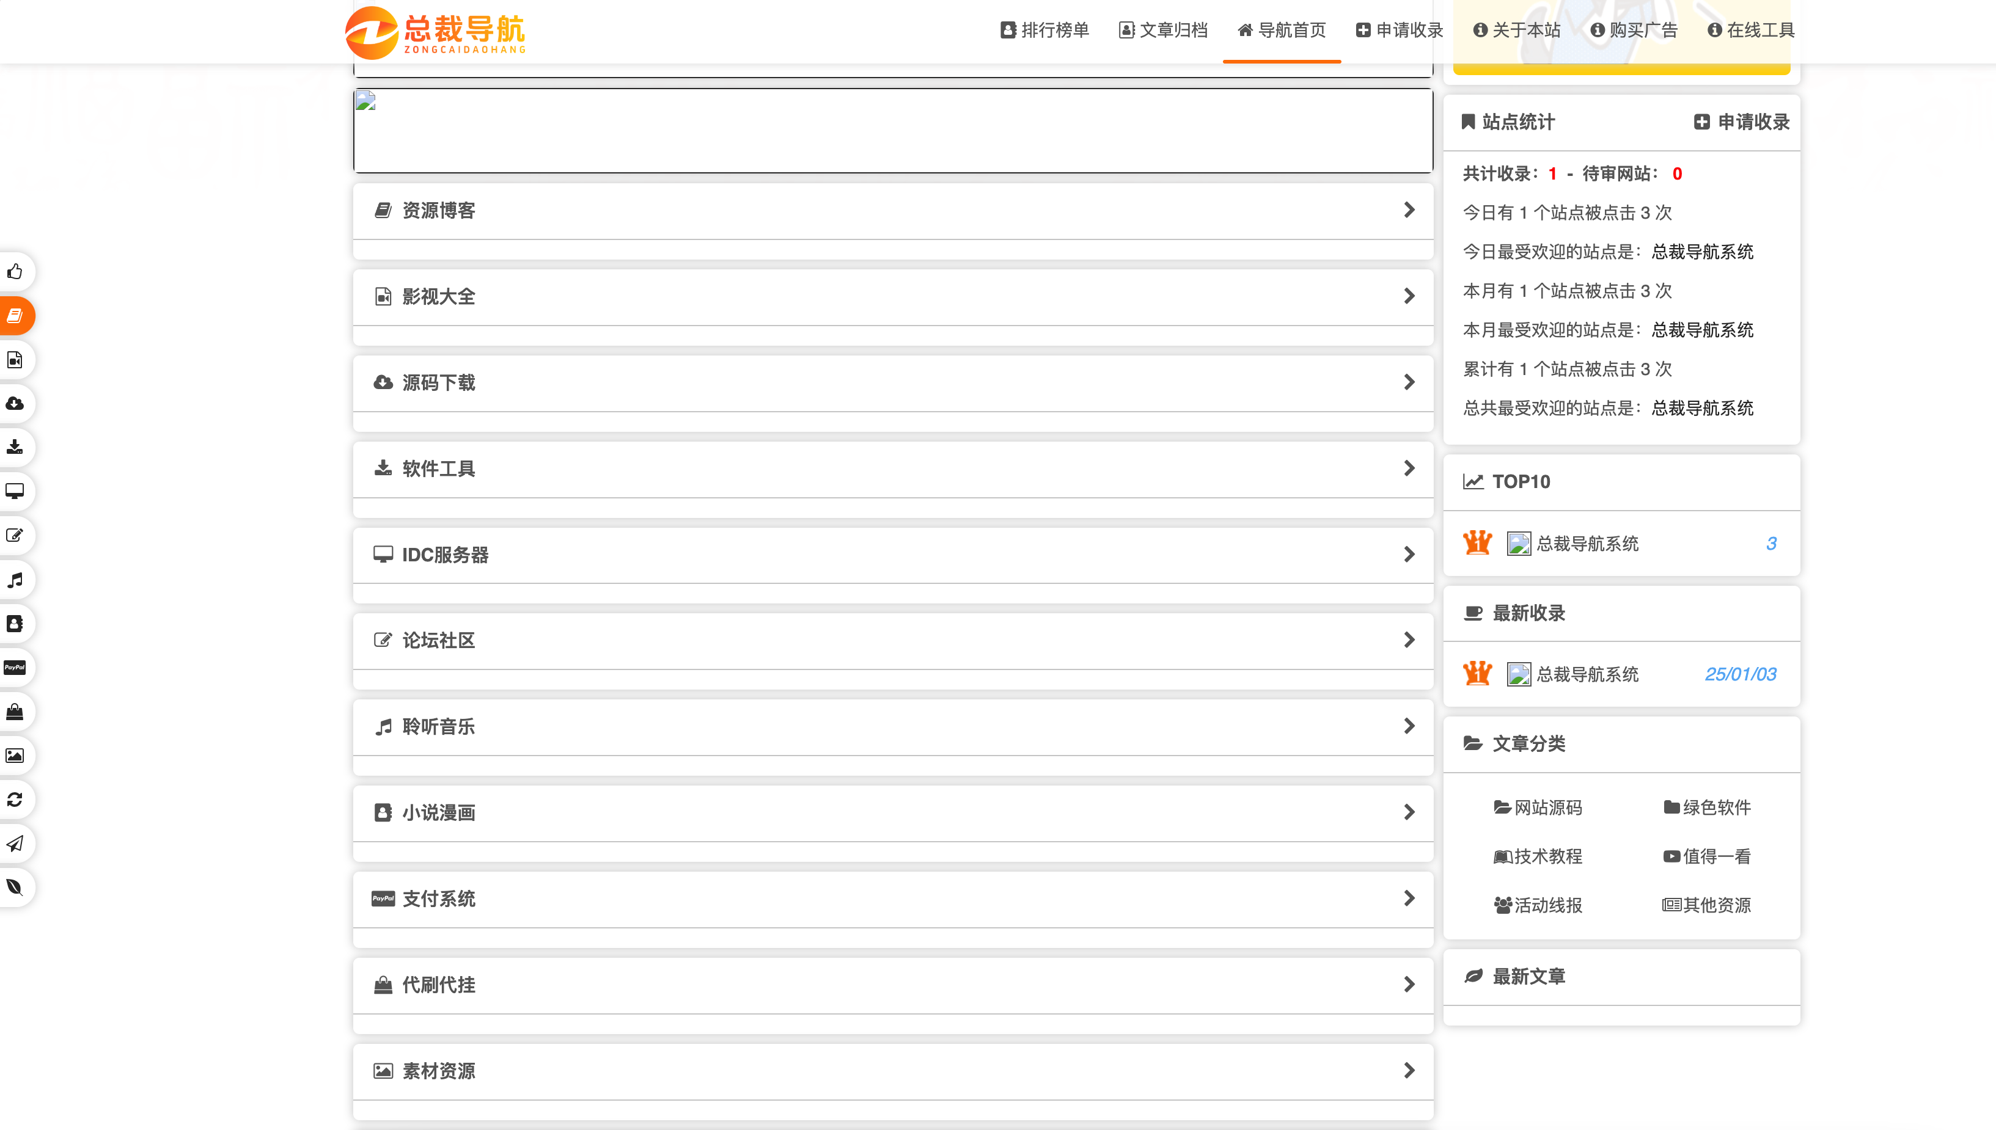Expand the 论坛社区 section chevron

pyautogui.click(x=1409, y=640)
